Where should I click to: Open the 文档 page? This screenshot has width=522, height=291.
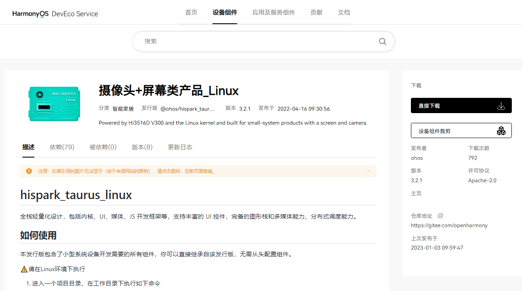coord(344,12)
